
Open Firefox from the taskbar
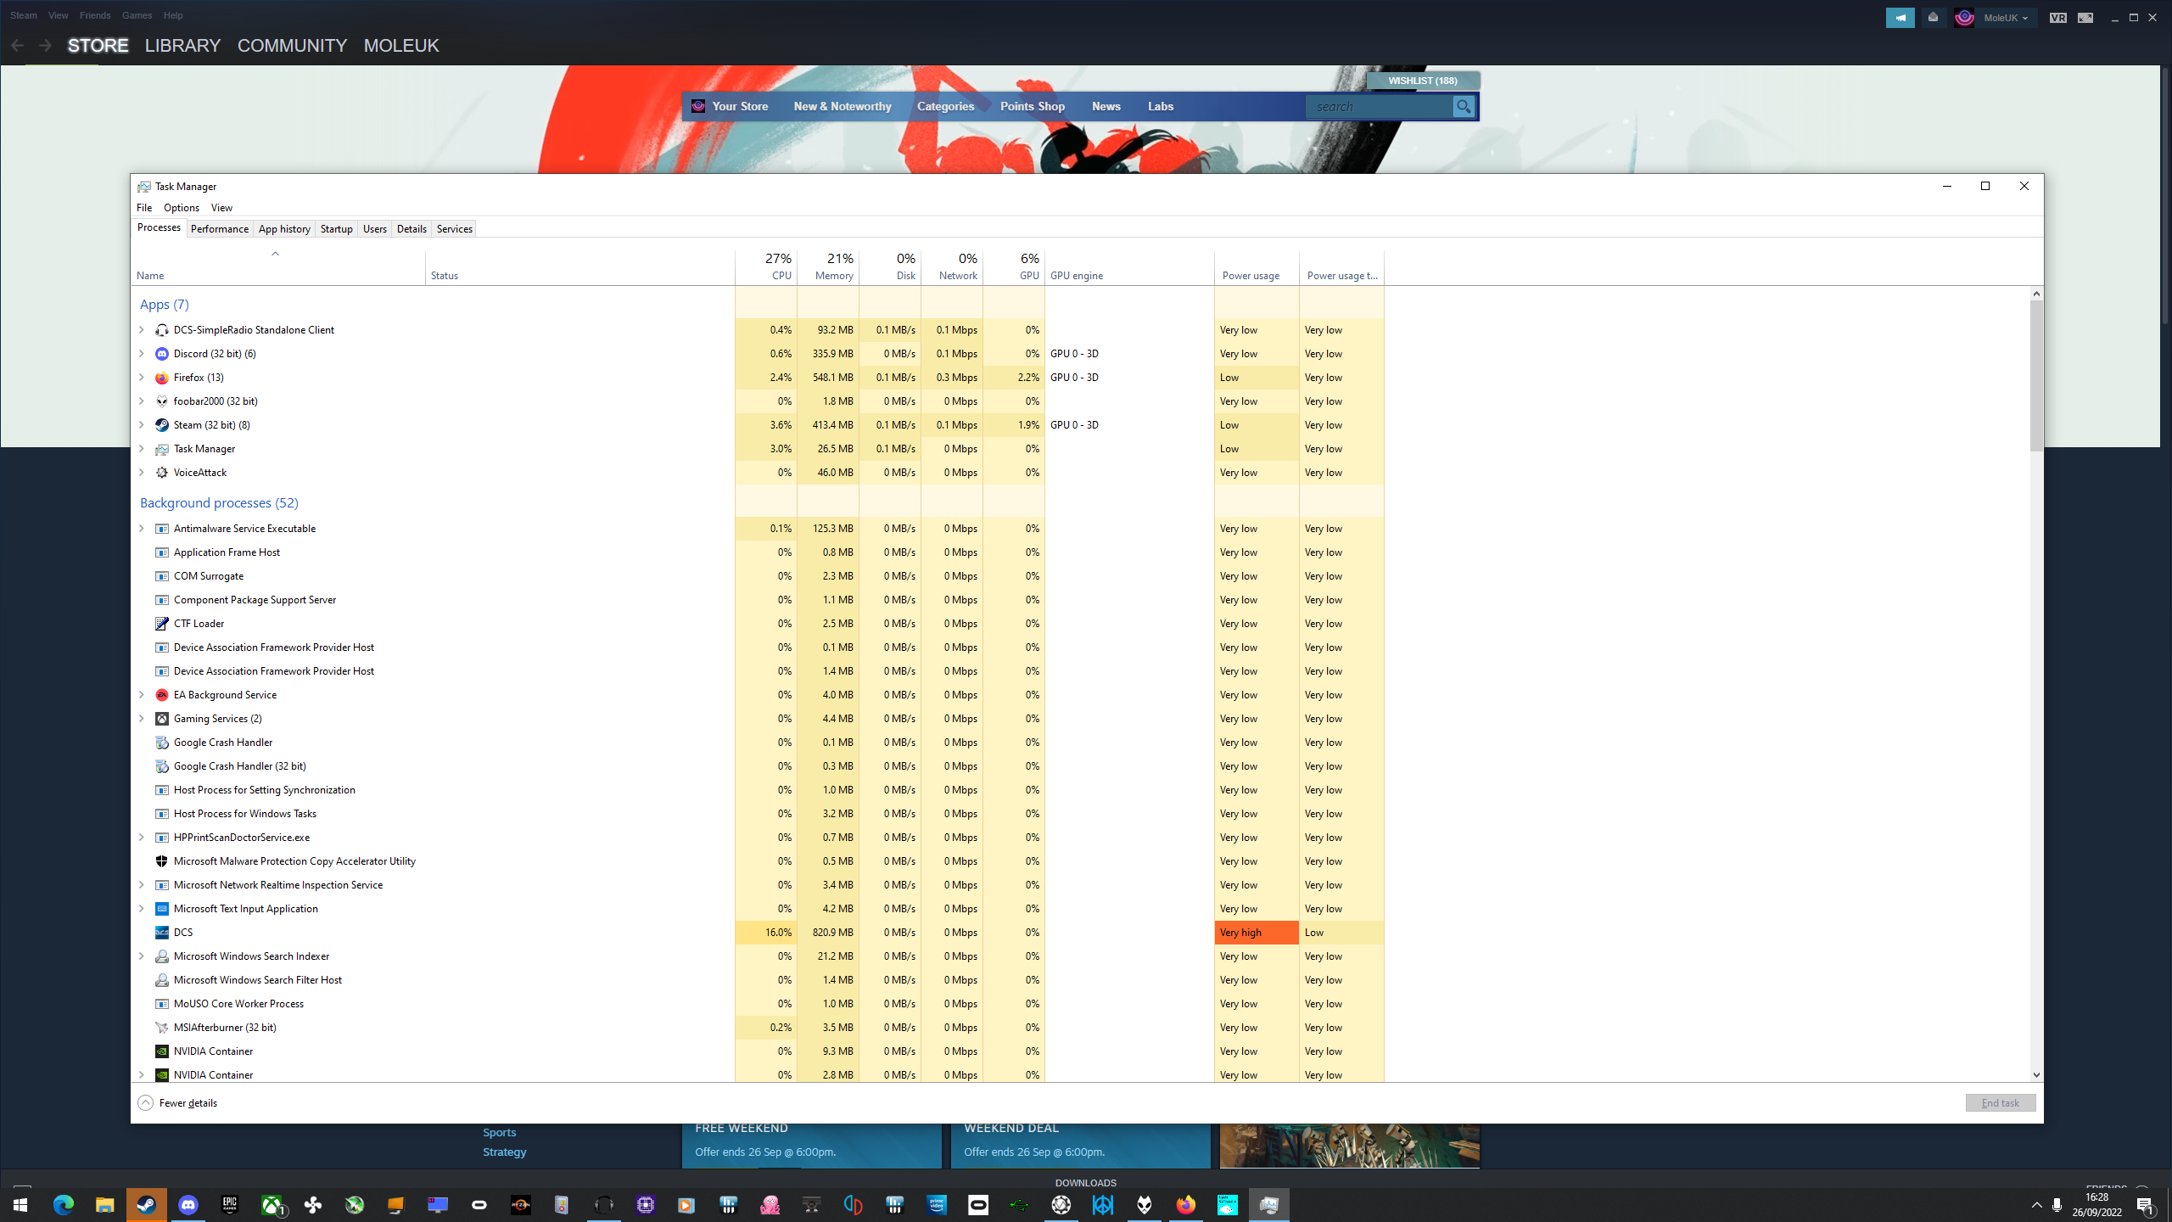[1185, 1205]
